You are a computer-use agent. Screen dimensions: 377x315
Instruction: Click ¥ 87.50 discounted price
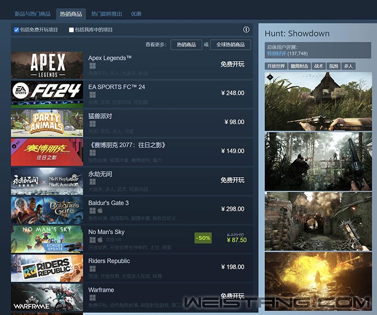click(x=236, y=240)
